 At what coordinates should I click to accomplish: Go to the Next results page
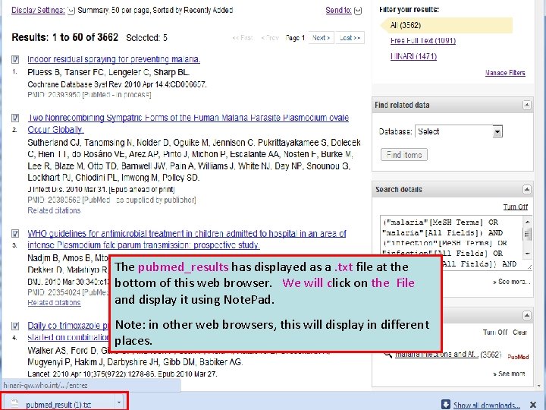pyautogui.click(x=321, y=38)
